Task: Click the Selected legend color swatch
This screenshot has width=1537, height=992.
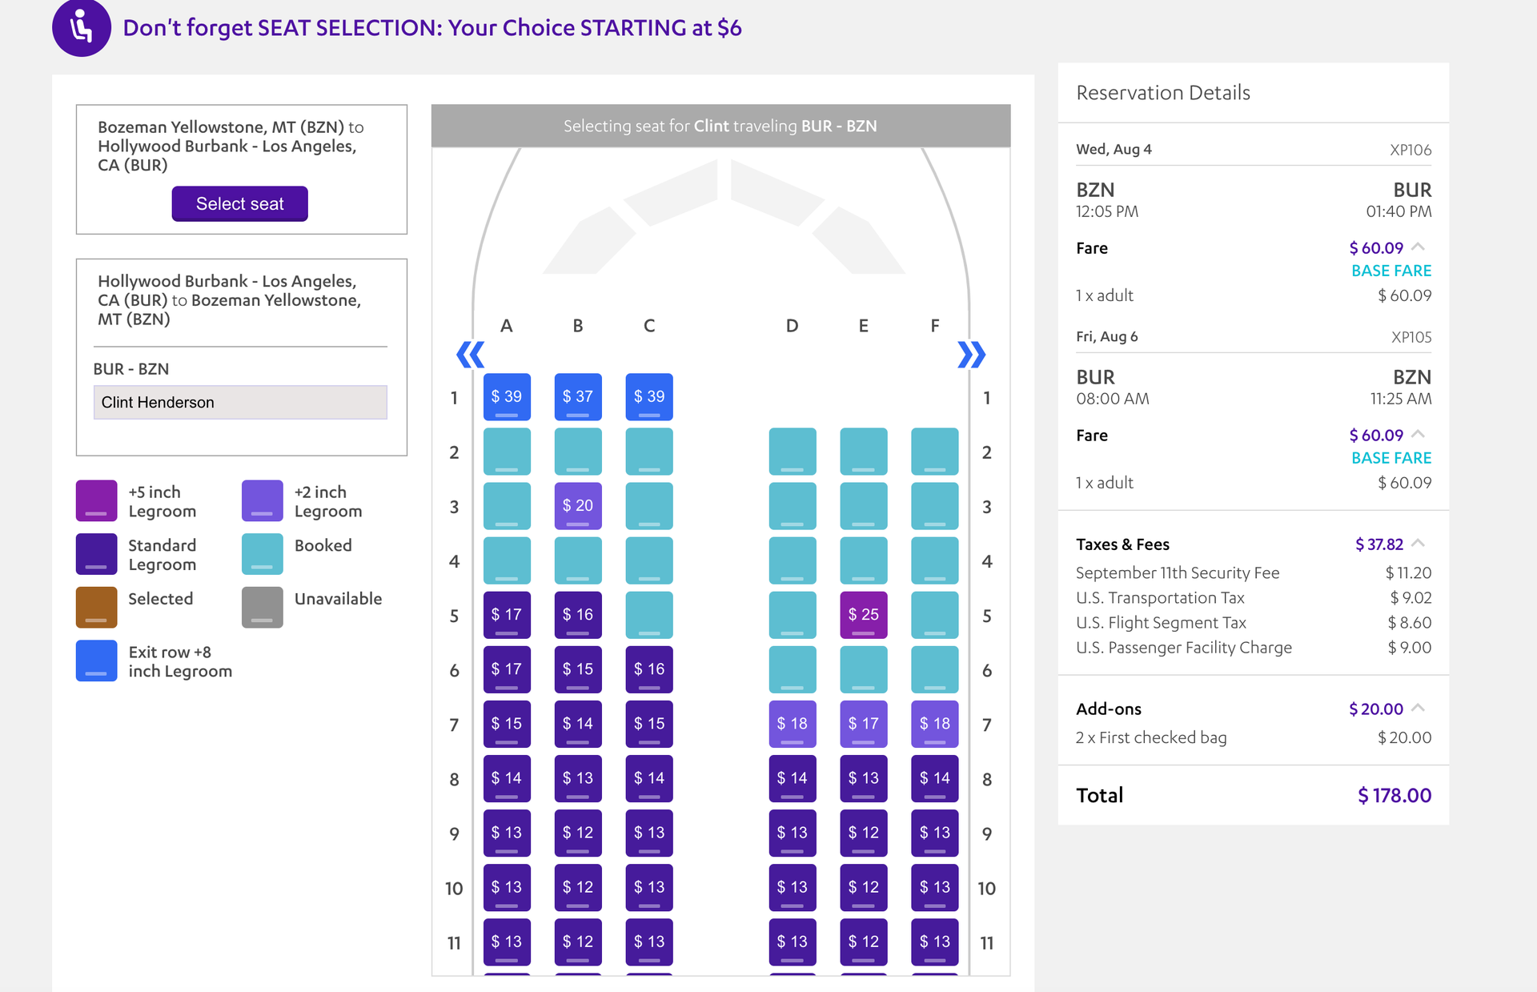Action: pos(96,606)
